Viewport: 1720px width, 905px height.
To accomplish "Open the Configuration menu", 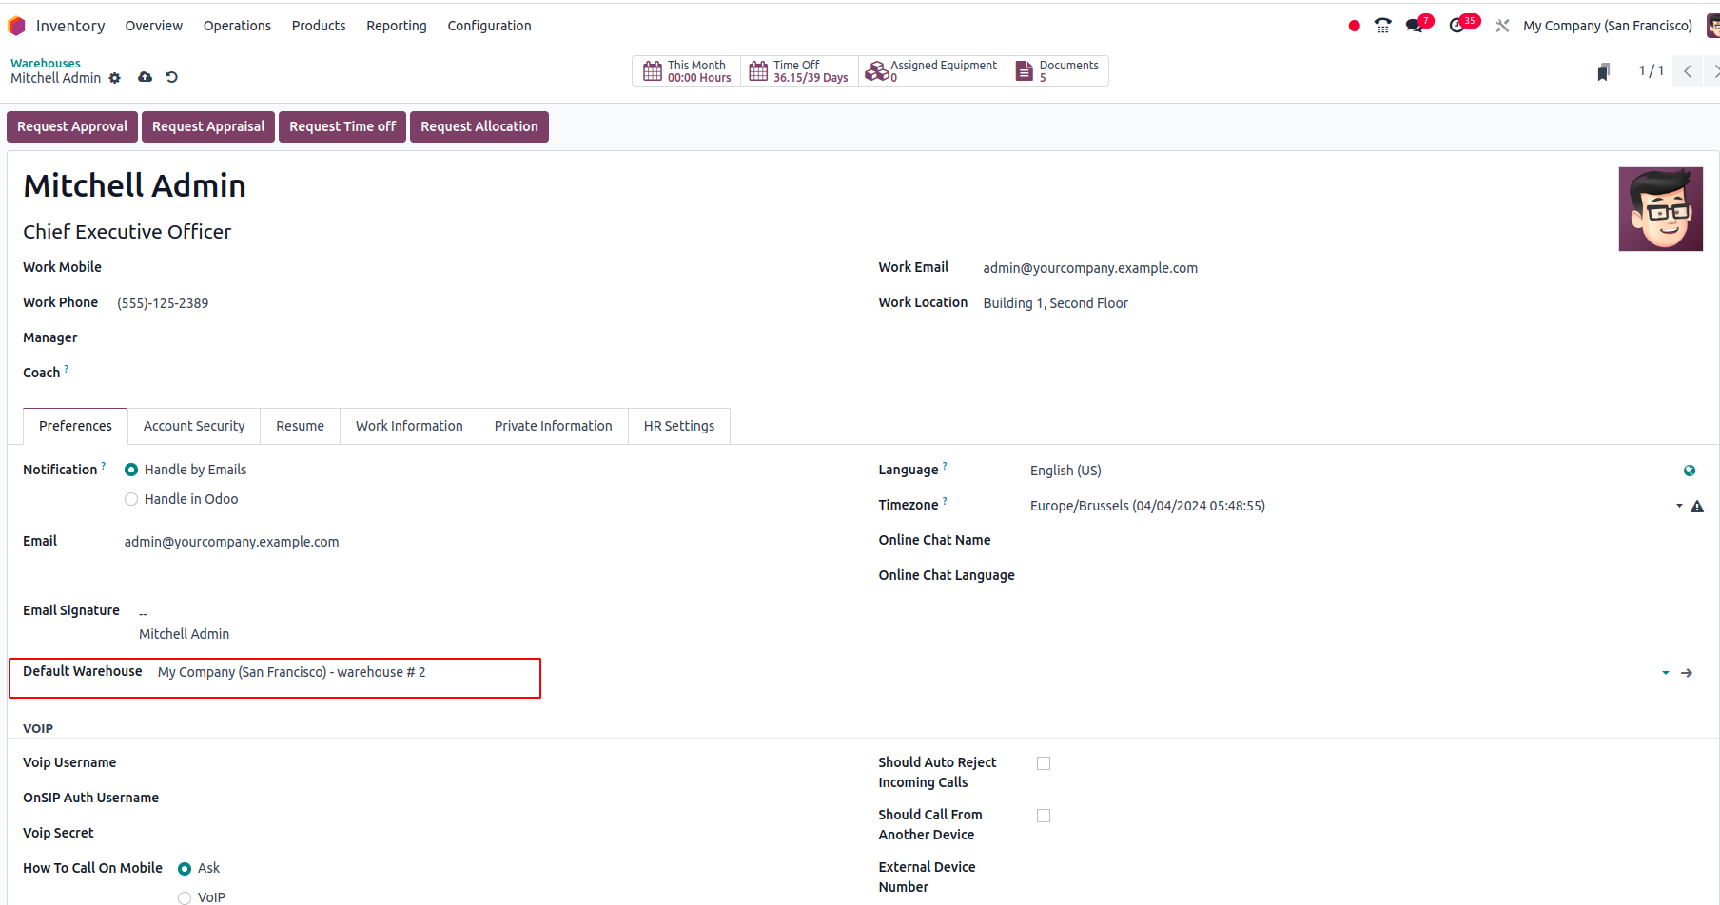I will coord(489,26).
